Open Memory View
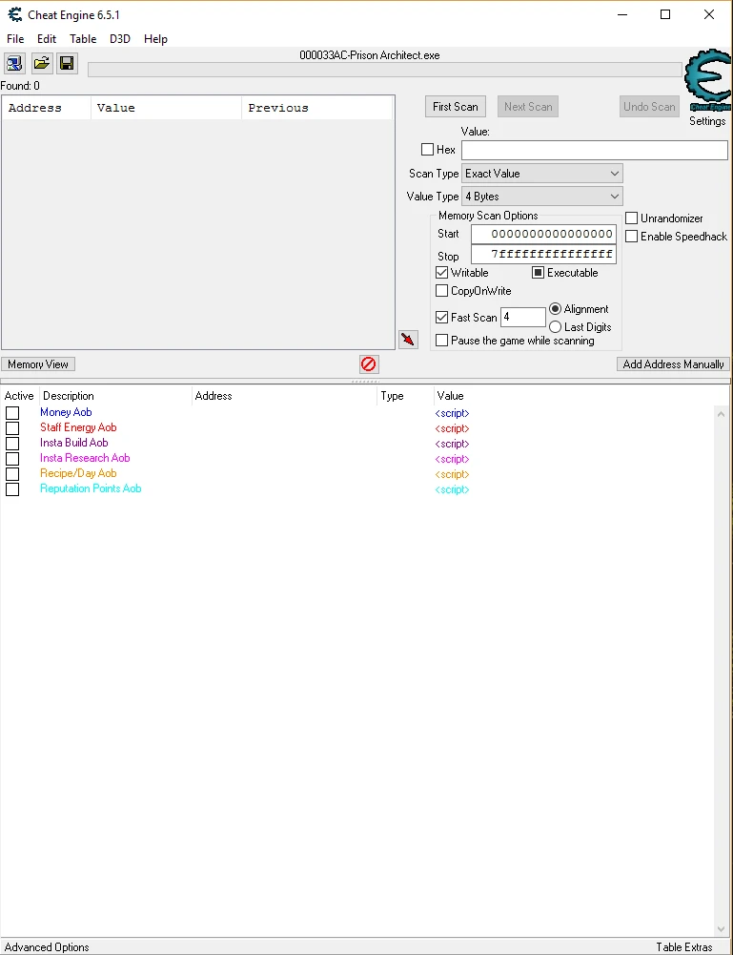 click(38, 364)
